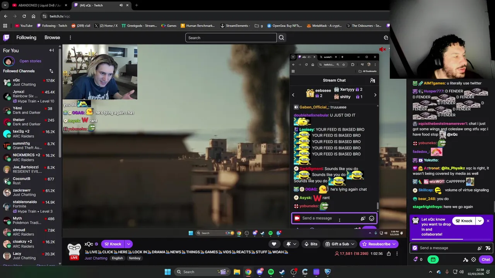Open File Explorer from taskbar
The height and width of the screenshot is (278, 495).
(x=237, y=272)
